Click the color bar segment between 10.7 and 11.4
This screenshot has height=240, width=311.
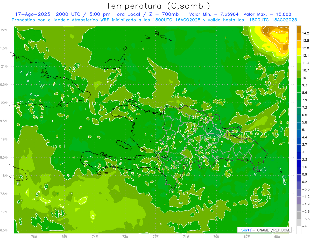pyautogui.click(x=299, y=67)
